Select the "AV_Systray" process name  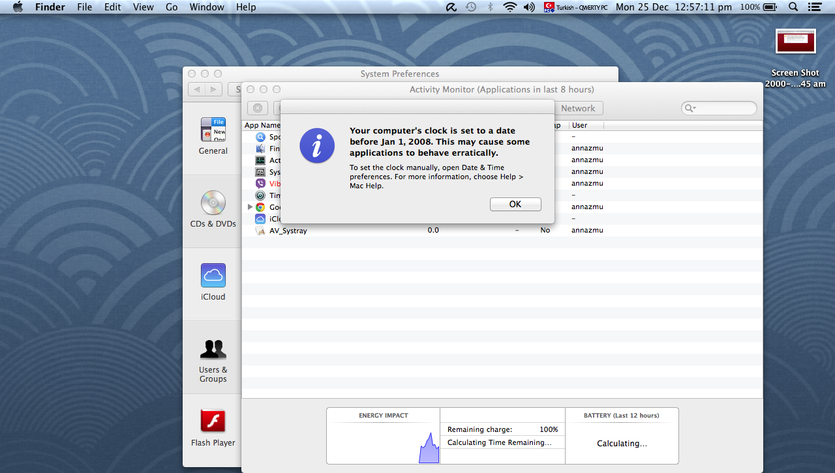point(288,231)
